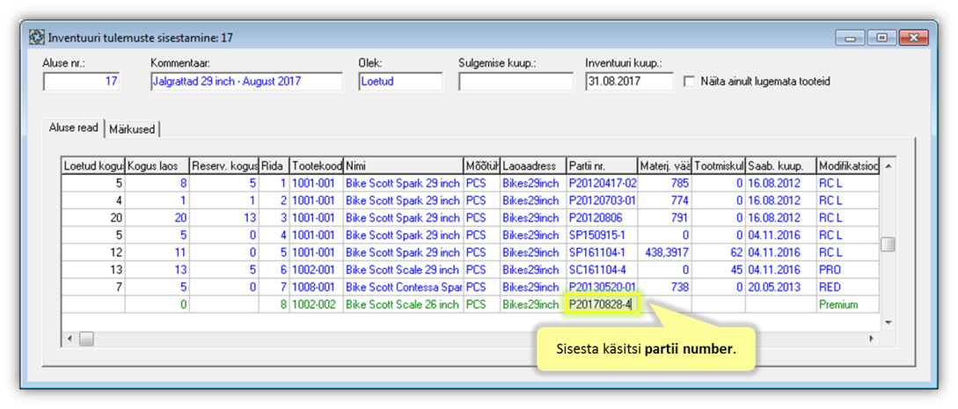Click the Rida column header

(274, 165)
